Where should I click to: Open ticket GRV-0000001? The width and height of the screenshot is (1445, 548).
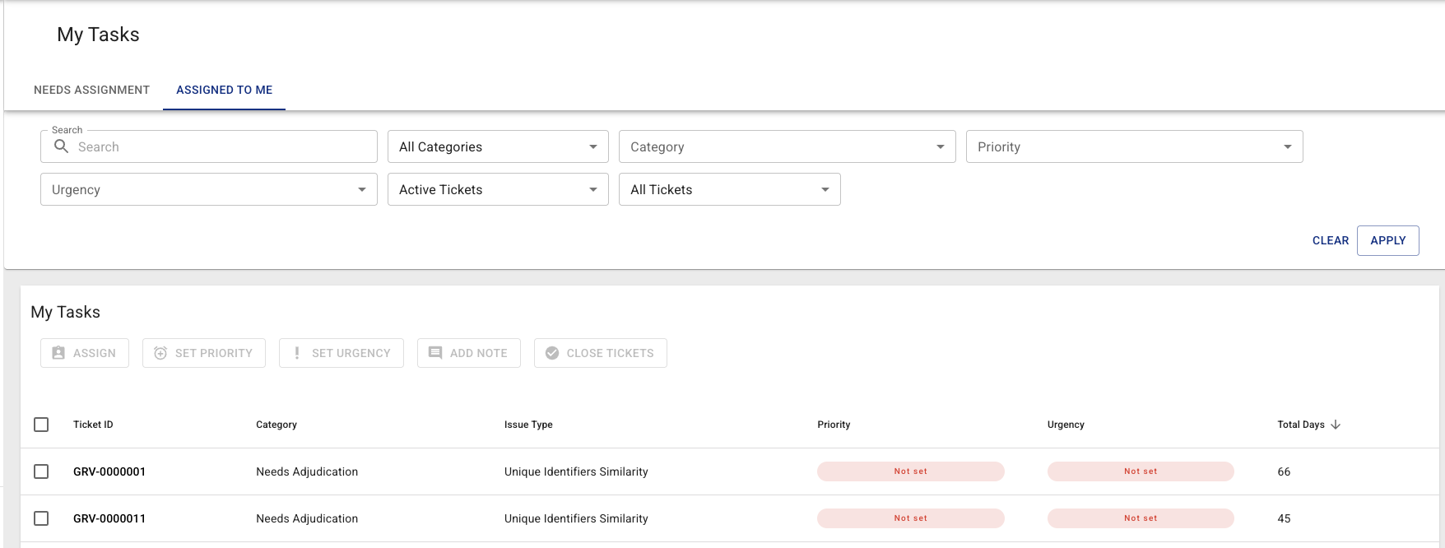coord(109,471)
